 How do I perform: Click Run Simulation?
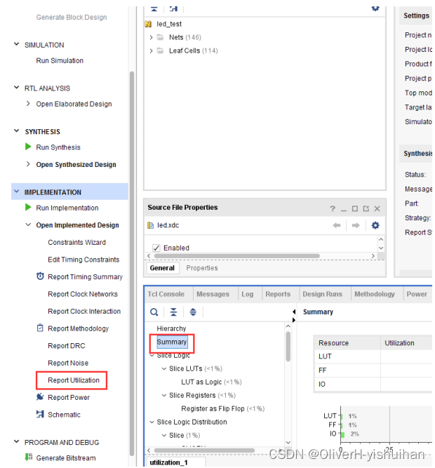pos(60,60)
